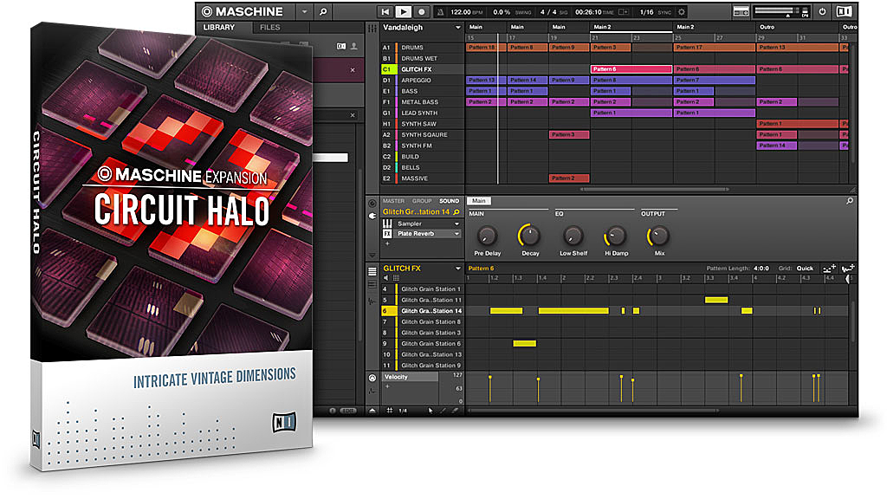The width and height of the screenshot is (887, 499).
Task: Open the settings gear in header
Action: click(x=682, y=12)
